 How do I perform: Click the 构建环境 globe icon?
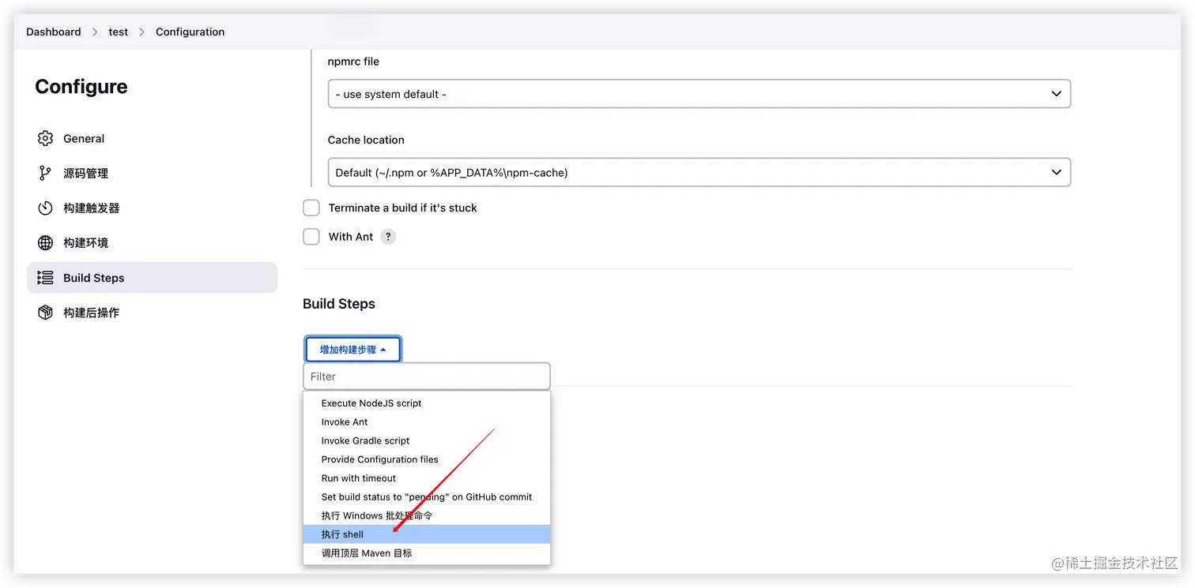coord(45,243)
